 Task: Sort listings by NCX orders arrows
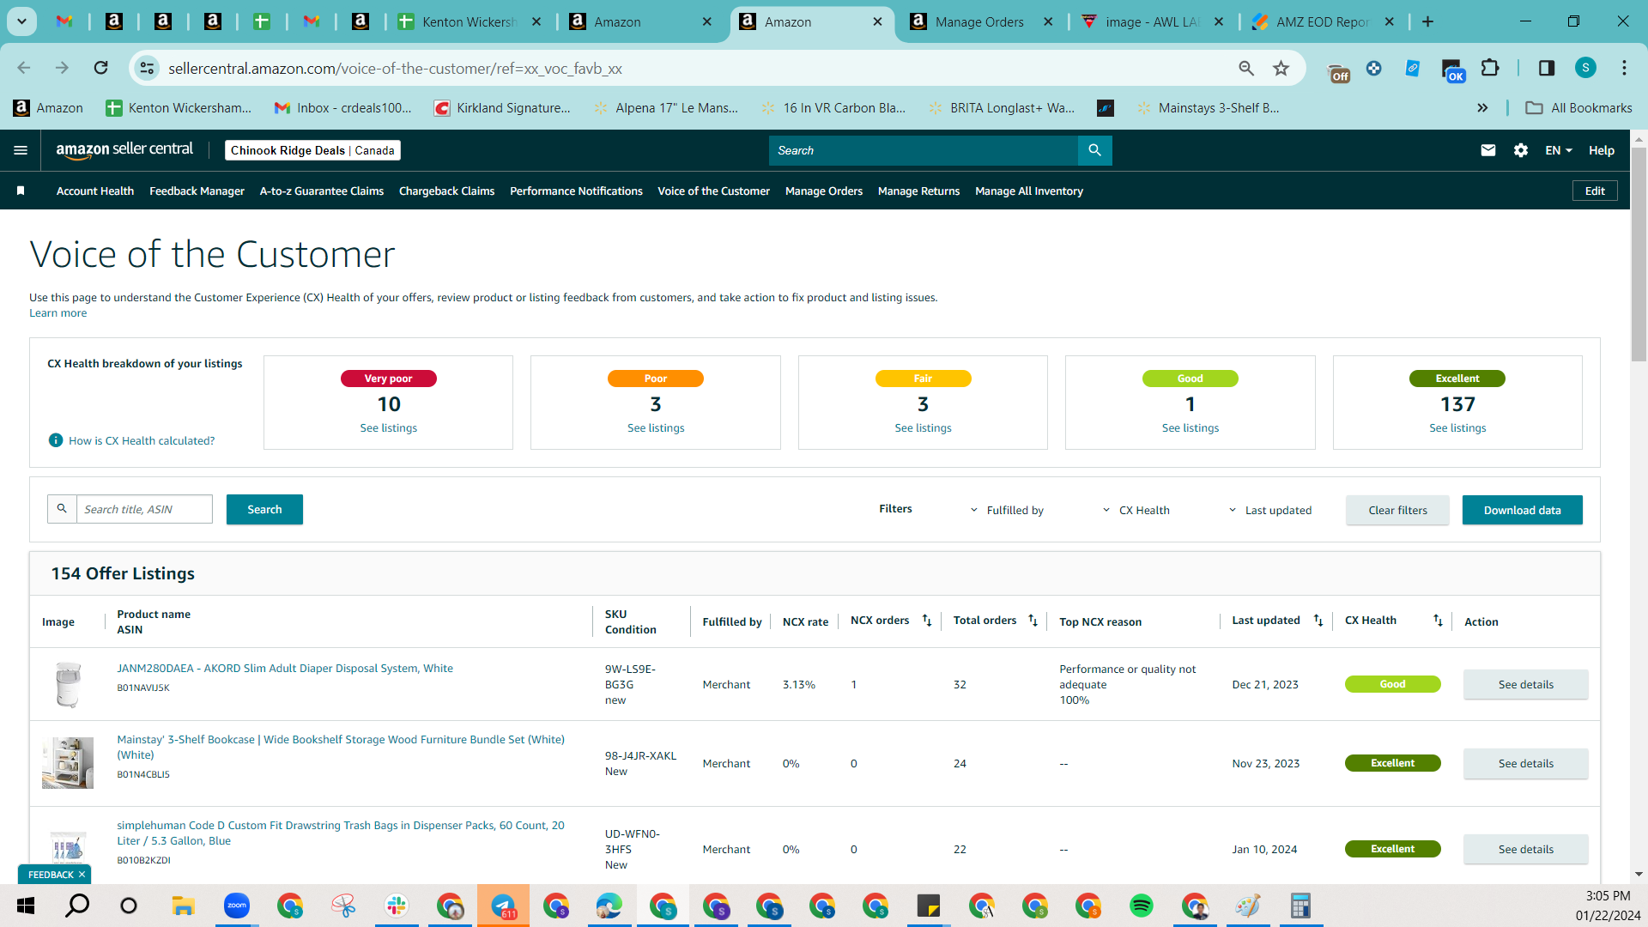tap(927, 621)
